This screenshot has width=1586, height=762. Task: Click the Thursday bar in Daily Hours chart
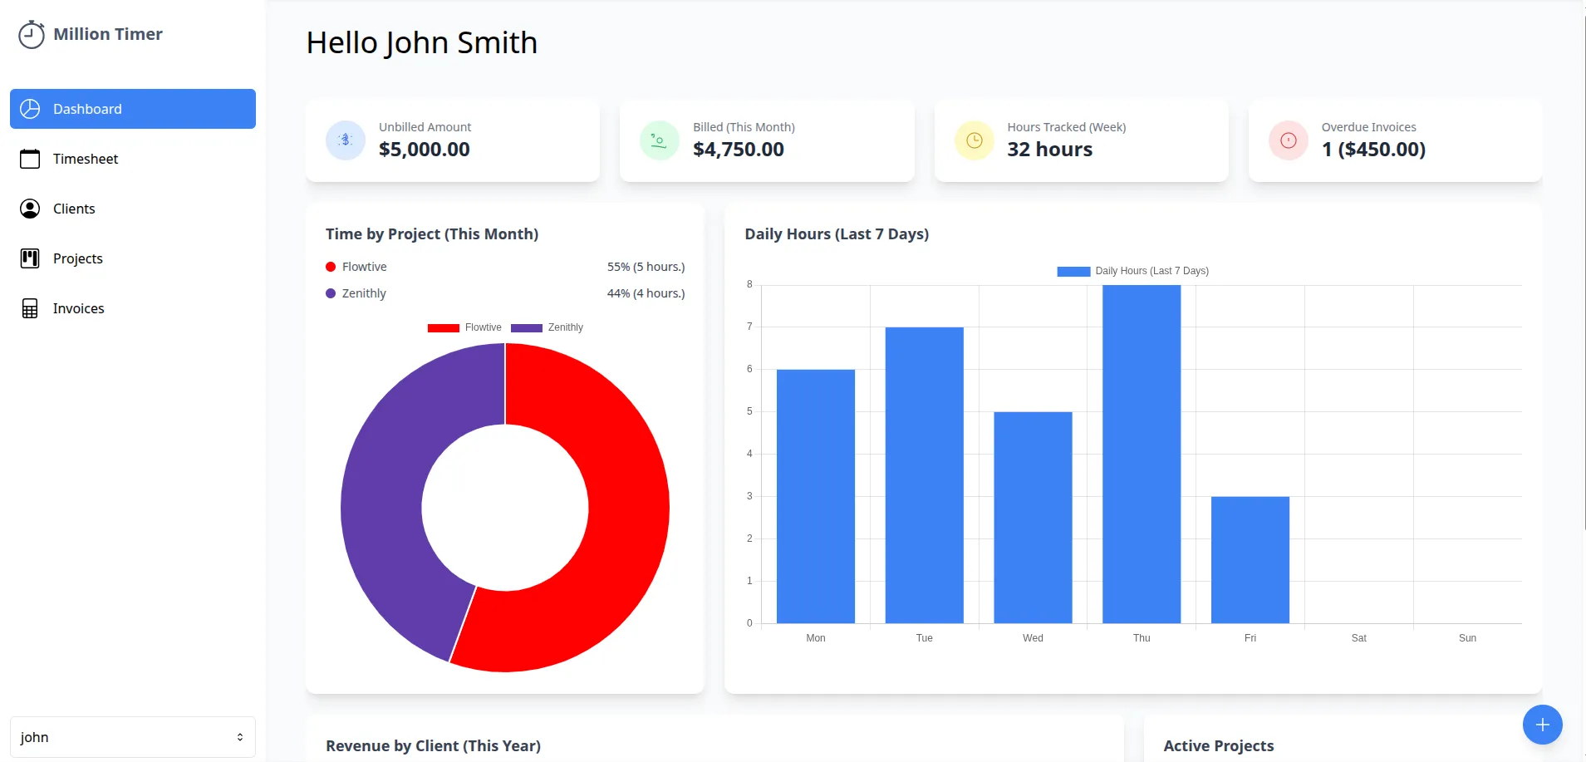(1142, 453)
